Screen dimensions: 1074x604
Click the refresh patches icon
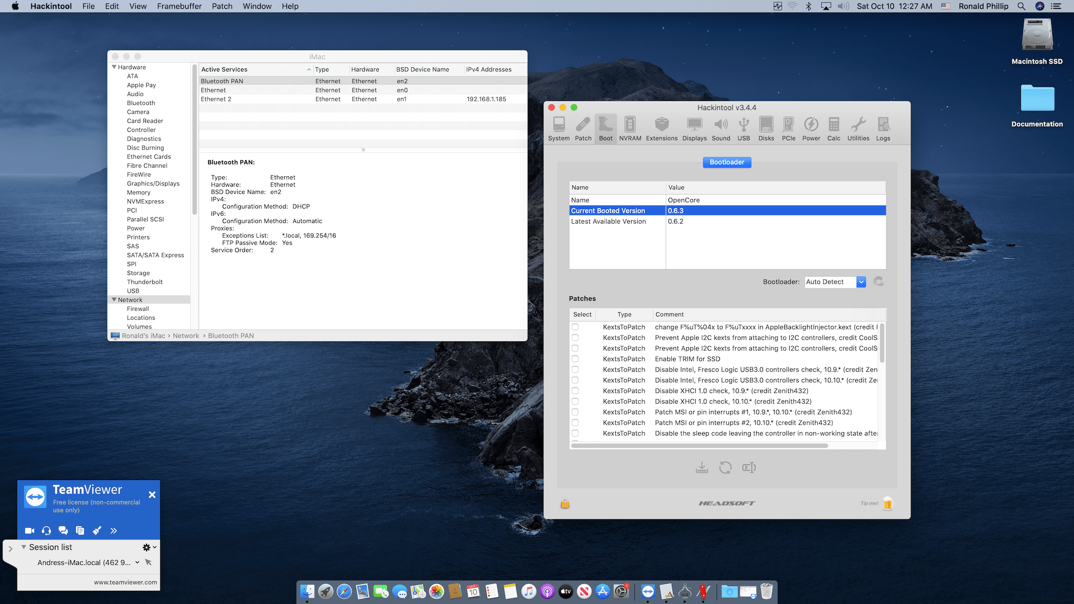click(x=726, y=468)
